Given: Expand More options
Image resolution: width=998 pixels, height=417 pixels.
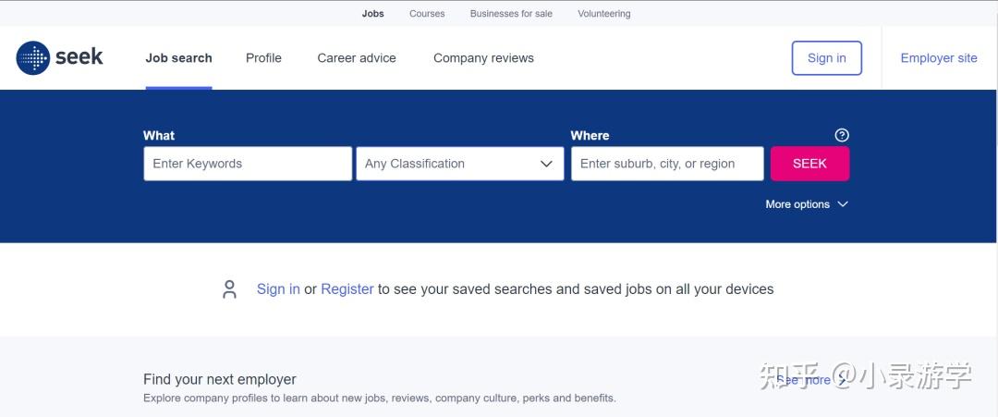Looking at the screenshot, I should 806,204.
